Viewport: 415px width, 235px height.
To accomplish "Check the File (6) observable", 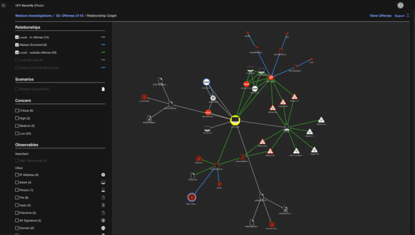I will pyautogui.click(x=17, y=198).
